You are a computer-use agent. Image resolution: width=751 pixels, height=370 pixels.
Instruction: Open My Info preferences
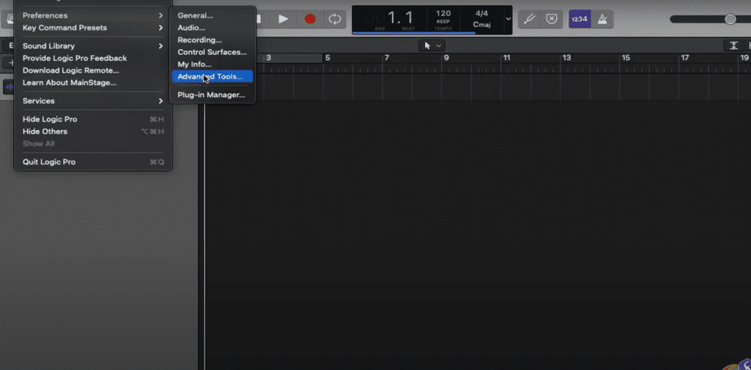point(212,64)
